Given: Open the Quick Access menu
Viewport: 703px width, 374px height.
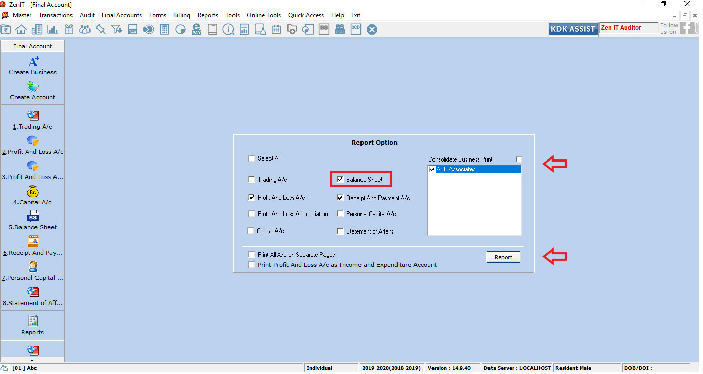Looking at the screenshot, I should point(306,15).
